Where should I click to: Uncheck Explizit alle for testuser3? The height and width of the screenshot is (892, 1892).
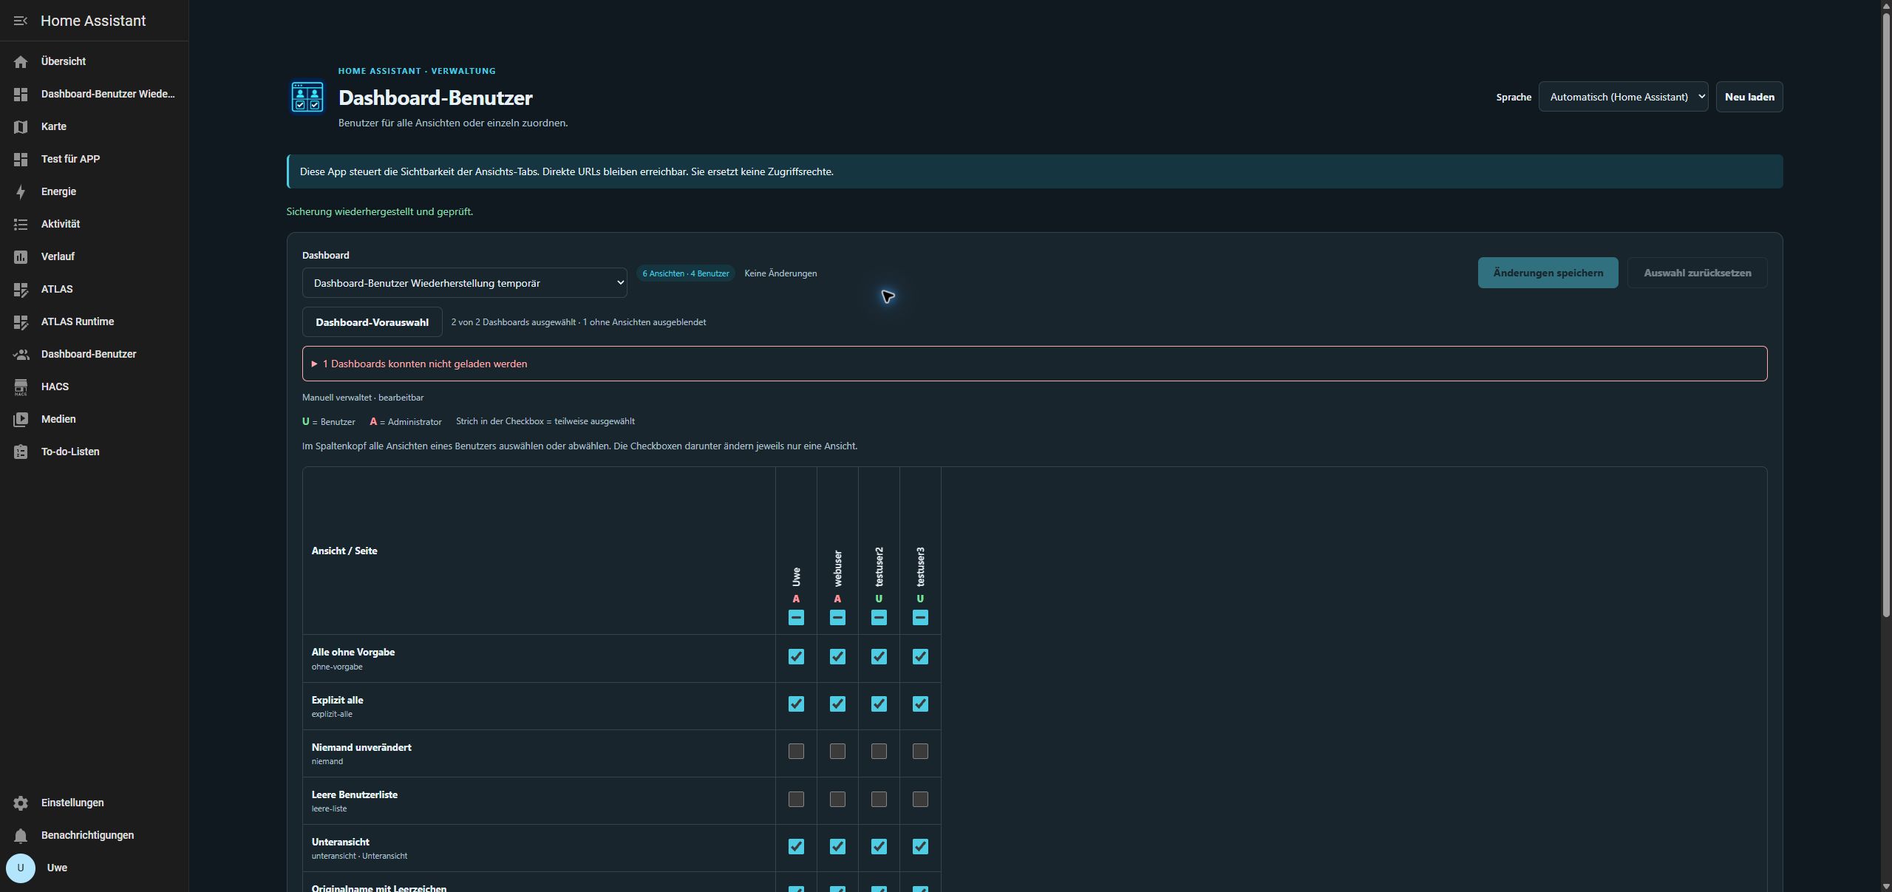pos(920,704)
